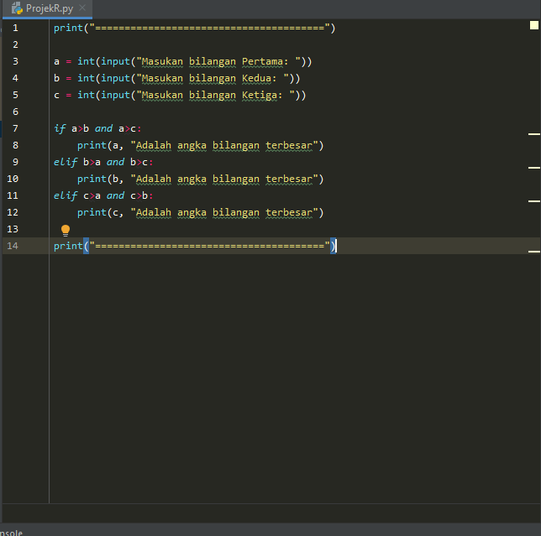The image size is (541, 536).
Task: Click the word Kedua in line 4
Action: click(x=256, y=78)
